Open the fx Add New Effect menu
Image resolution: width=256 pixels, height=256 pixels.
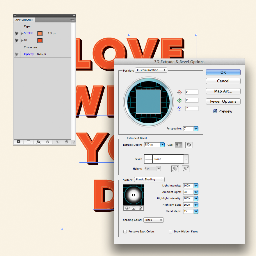38,142
